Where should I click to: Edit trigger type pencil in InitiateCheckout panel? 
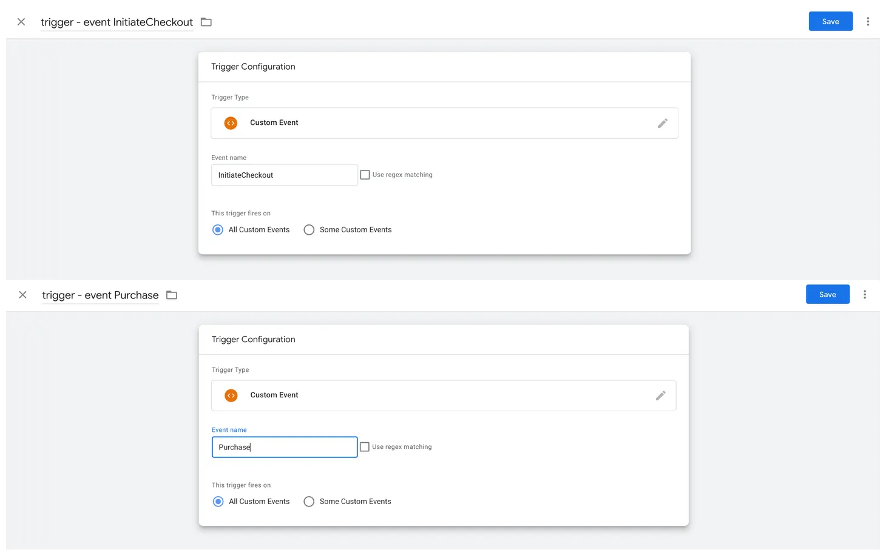click(x=662, y=123)
